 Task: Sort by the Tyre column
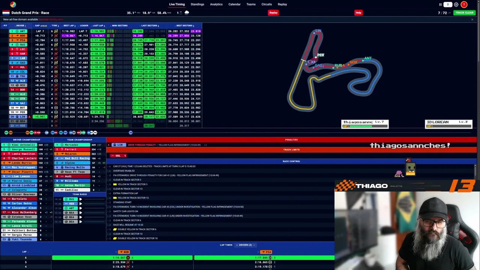55,25
